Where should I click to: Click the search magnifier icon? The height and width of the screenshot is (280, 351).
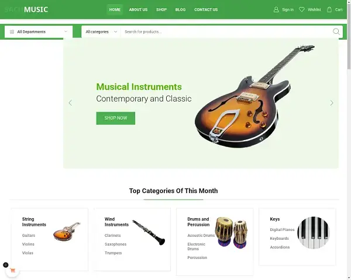tap(336, 32)
